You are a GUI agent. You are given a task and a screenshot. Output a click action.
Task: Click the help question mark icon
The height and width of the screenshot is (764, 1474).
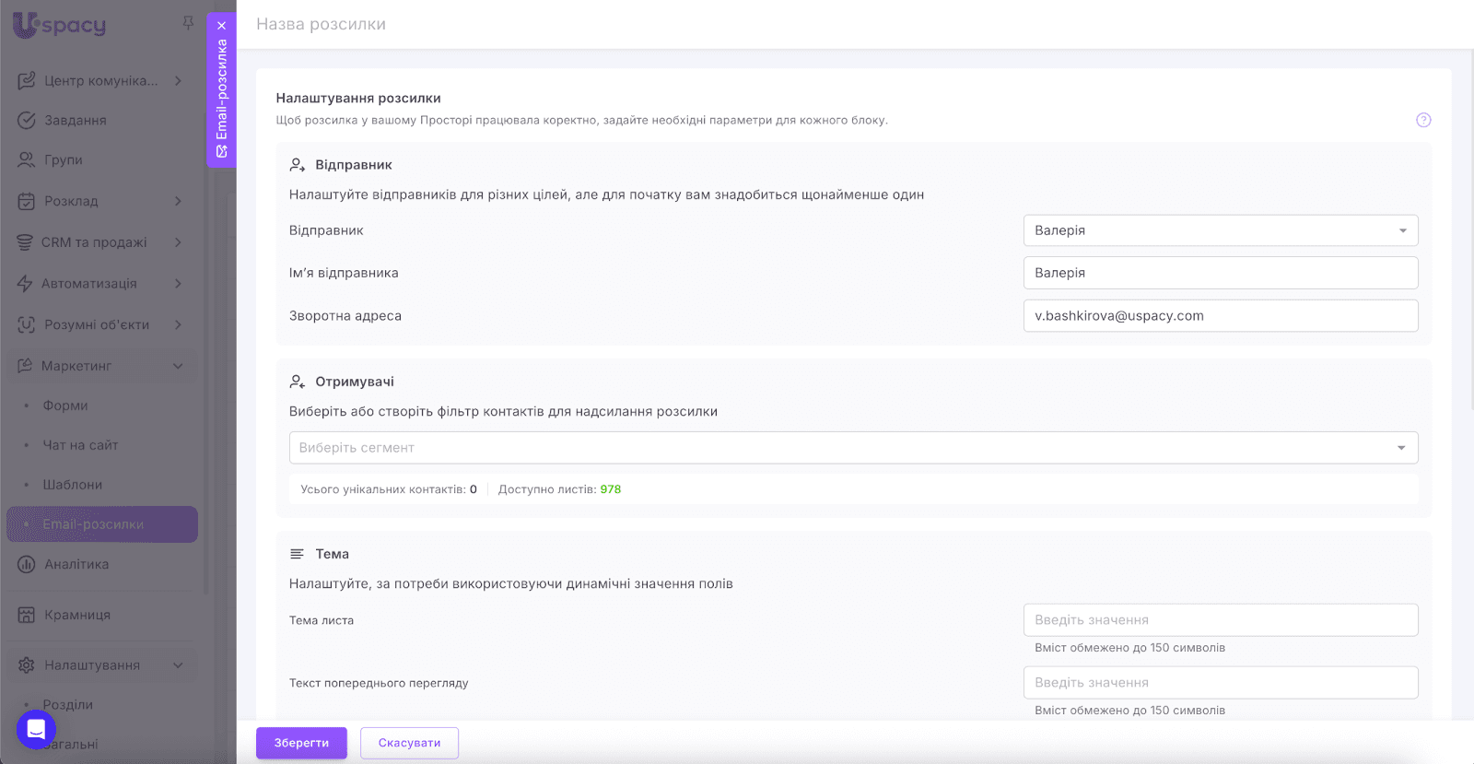[x=1423, y=120]
